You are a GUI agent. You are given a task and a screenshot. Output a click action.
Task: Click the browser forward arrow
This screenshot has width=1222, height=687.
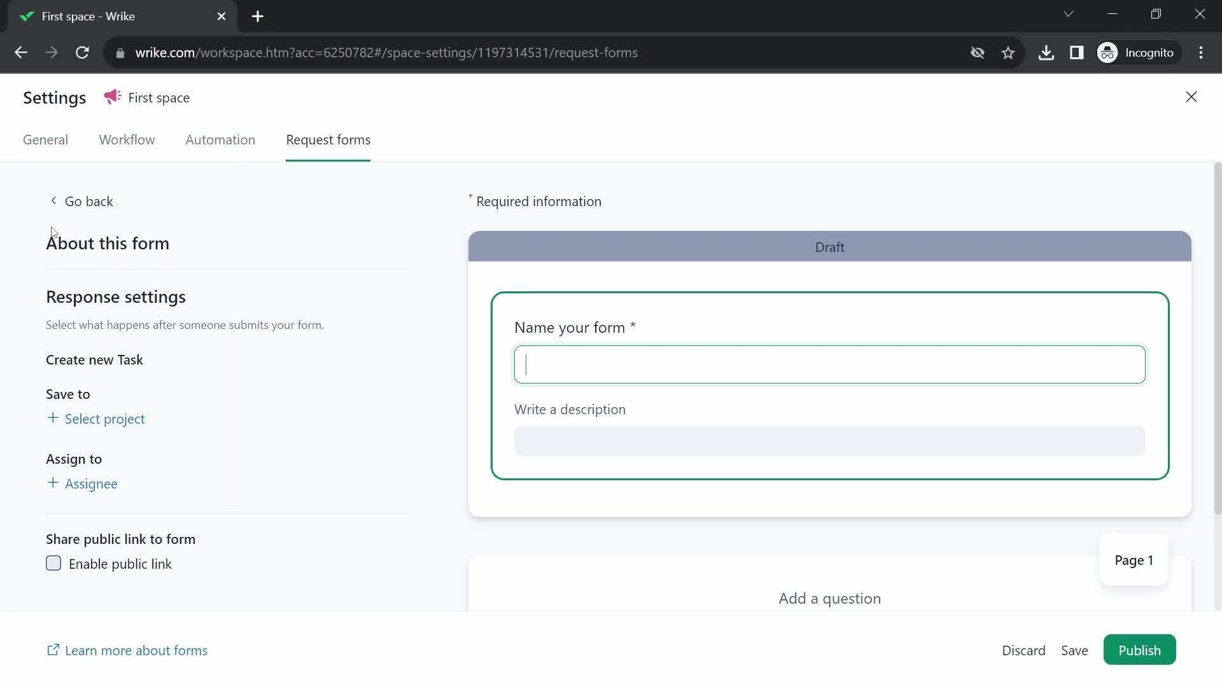click(x=52, y=53)
